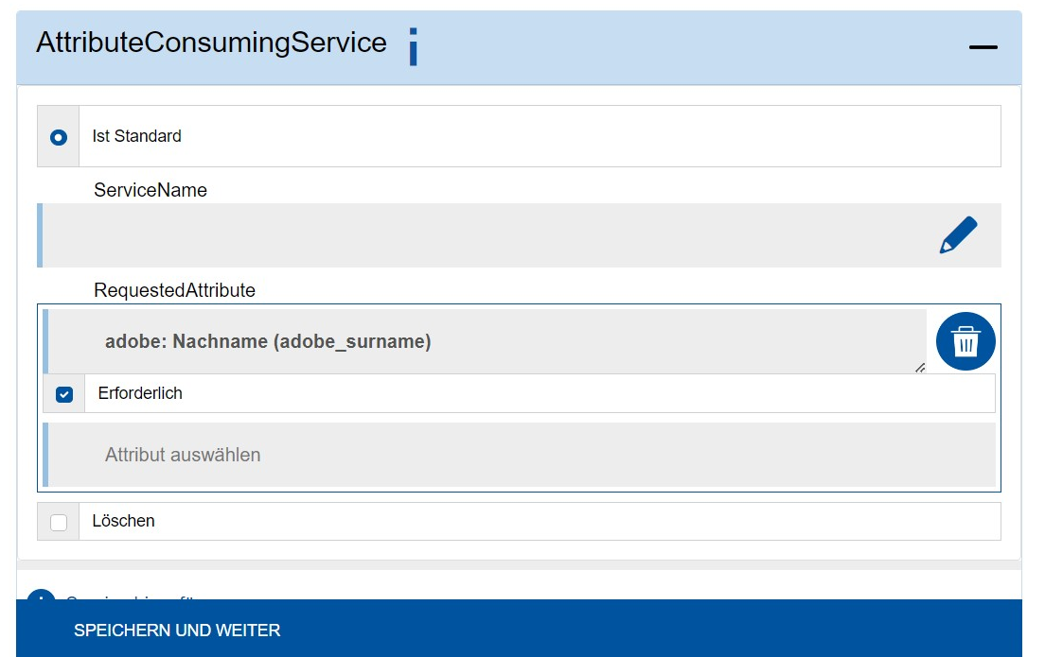
Task: Click the Ist Standard label text
Action: click(137, 136)
